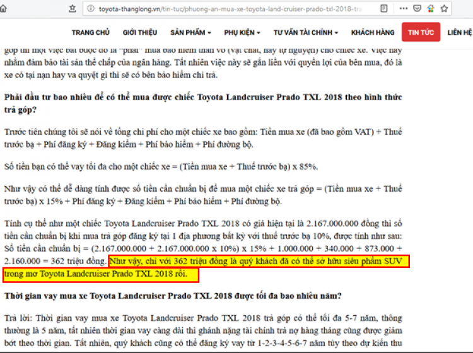Toggle reader view icon in address bar
The width and height of the screenshot is (473, 353).
point(383,9)
